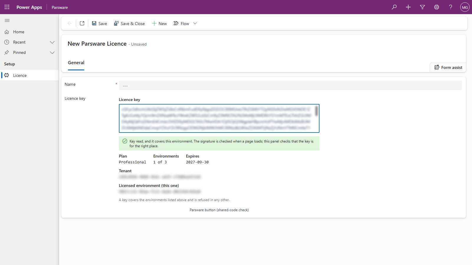Click the Flow command
Image resolution: width=472 pixels, height=265 pixels.
coord(181,23)
